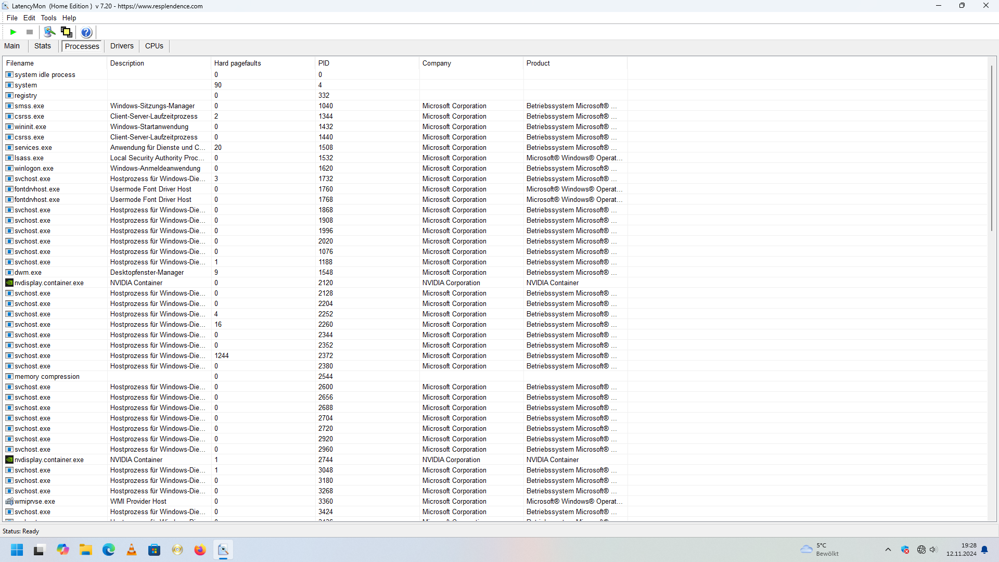Open VLC media player from taskbar

[132, 550]
